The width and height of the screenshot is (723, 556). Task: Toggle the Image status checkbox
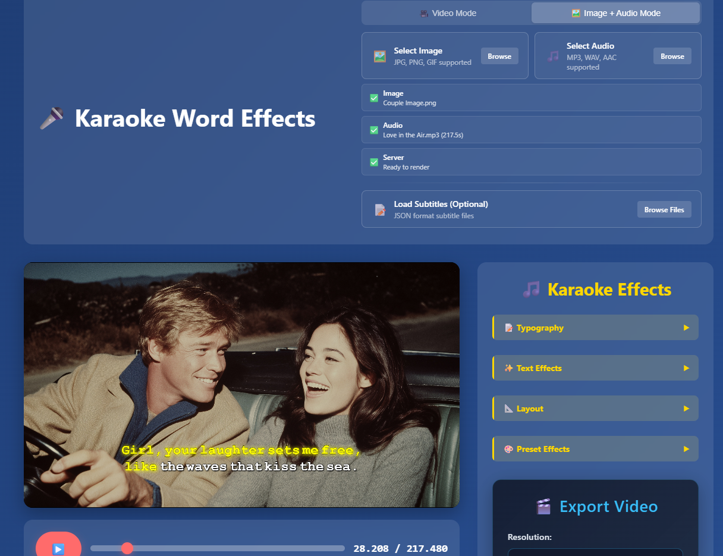374,98
